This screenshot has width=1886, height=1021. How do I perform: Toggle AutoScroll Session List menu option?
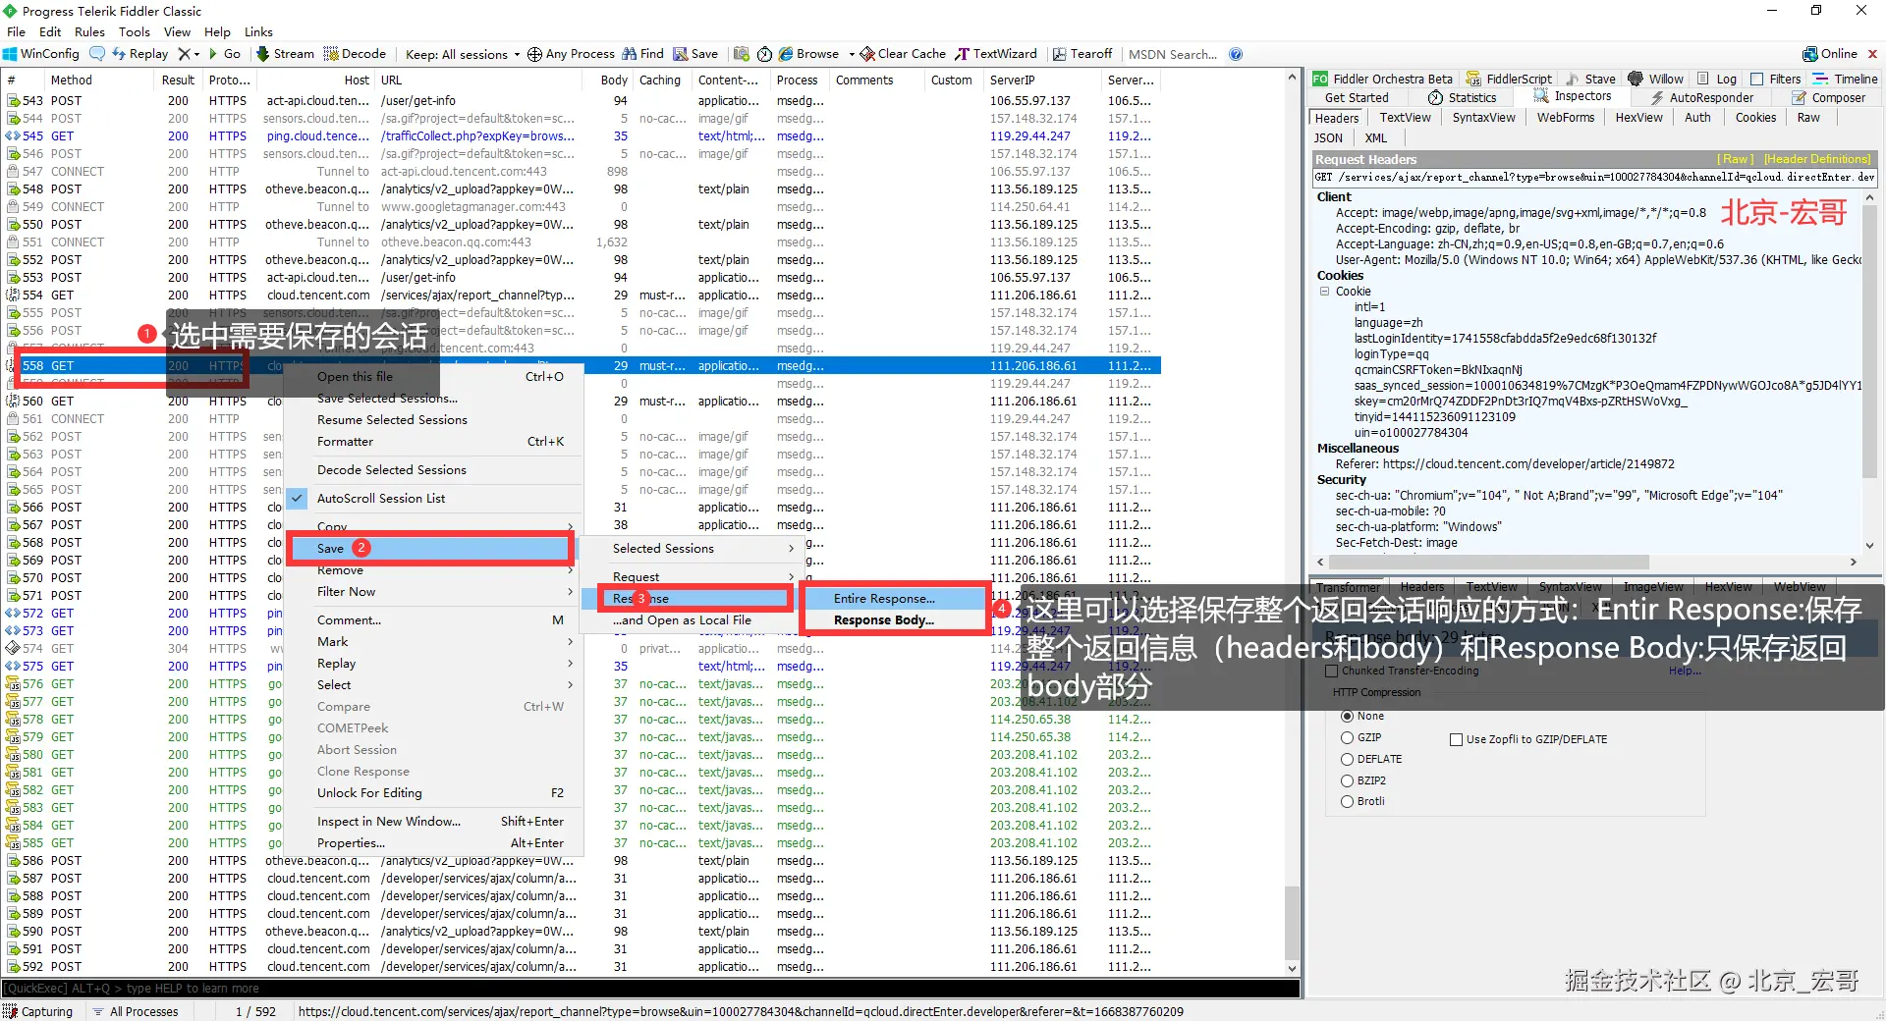click(x=433, y=499)
